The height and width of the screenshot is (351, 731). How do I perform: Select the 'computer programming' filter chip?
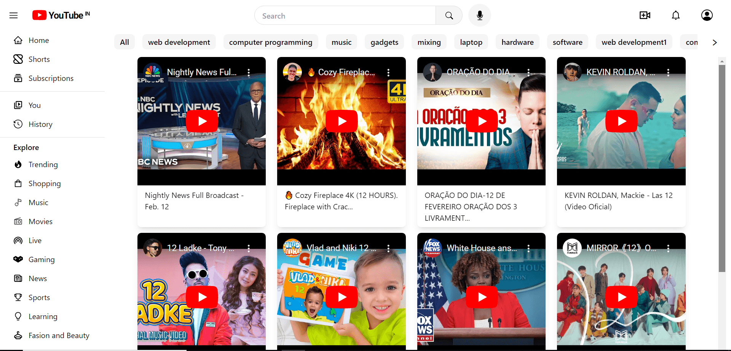click(x=270, y=42)
